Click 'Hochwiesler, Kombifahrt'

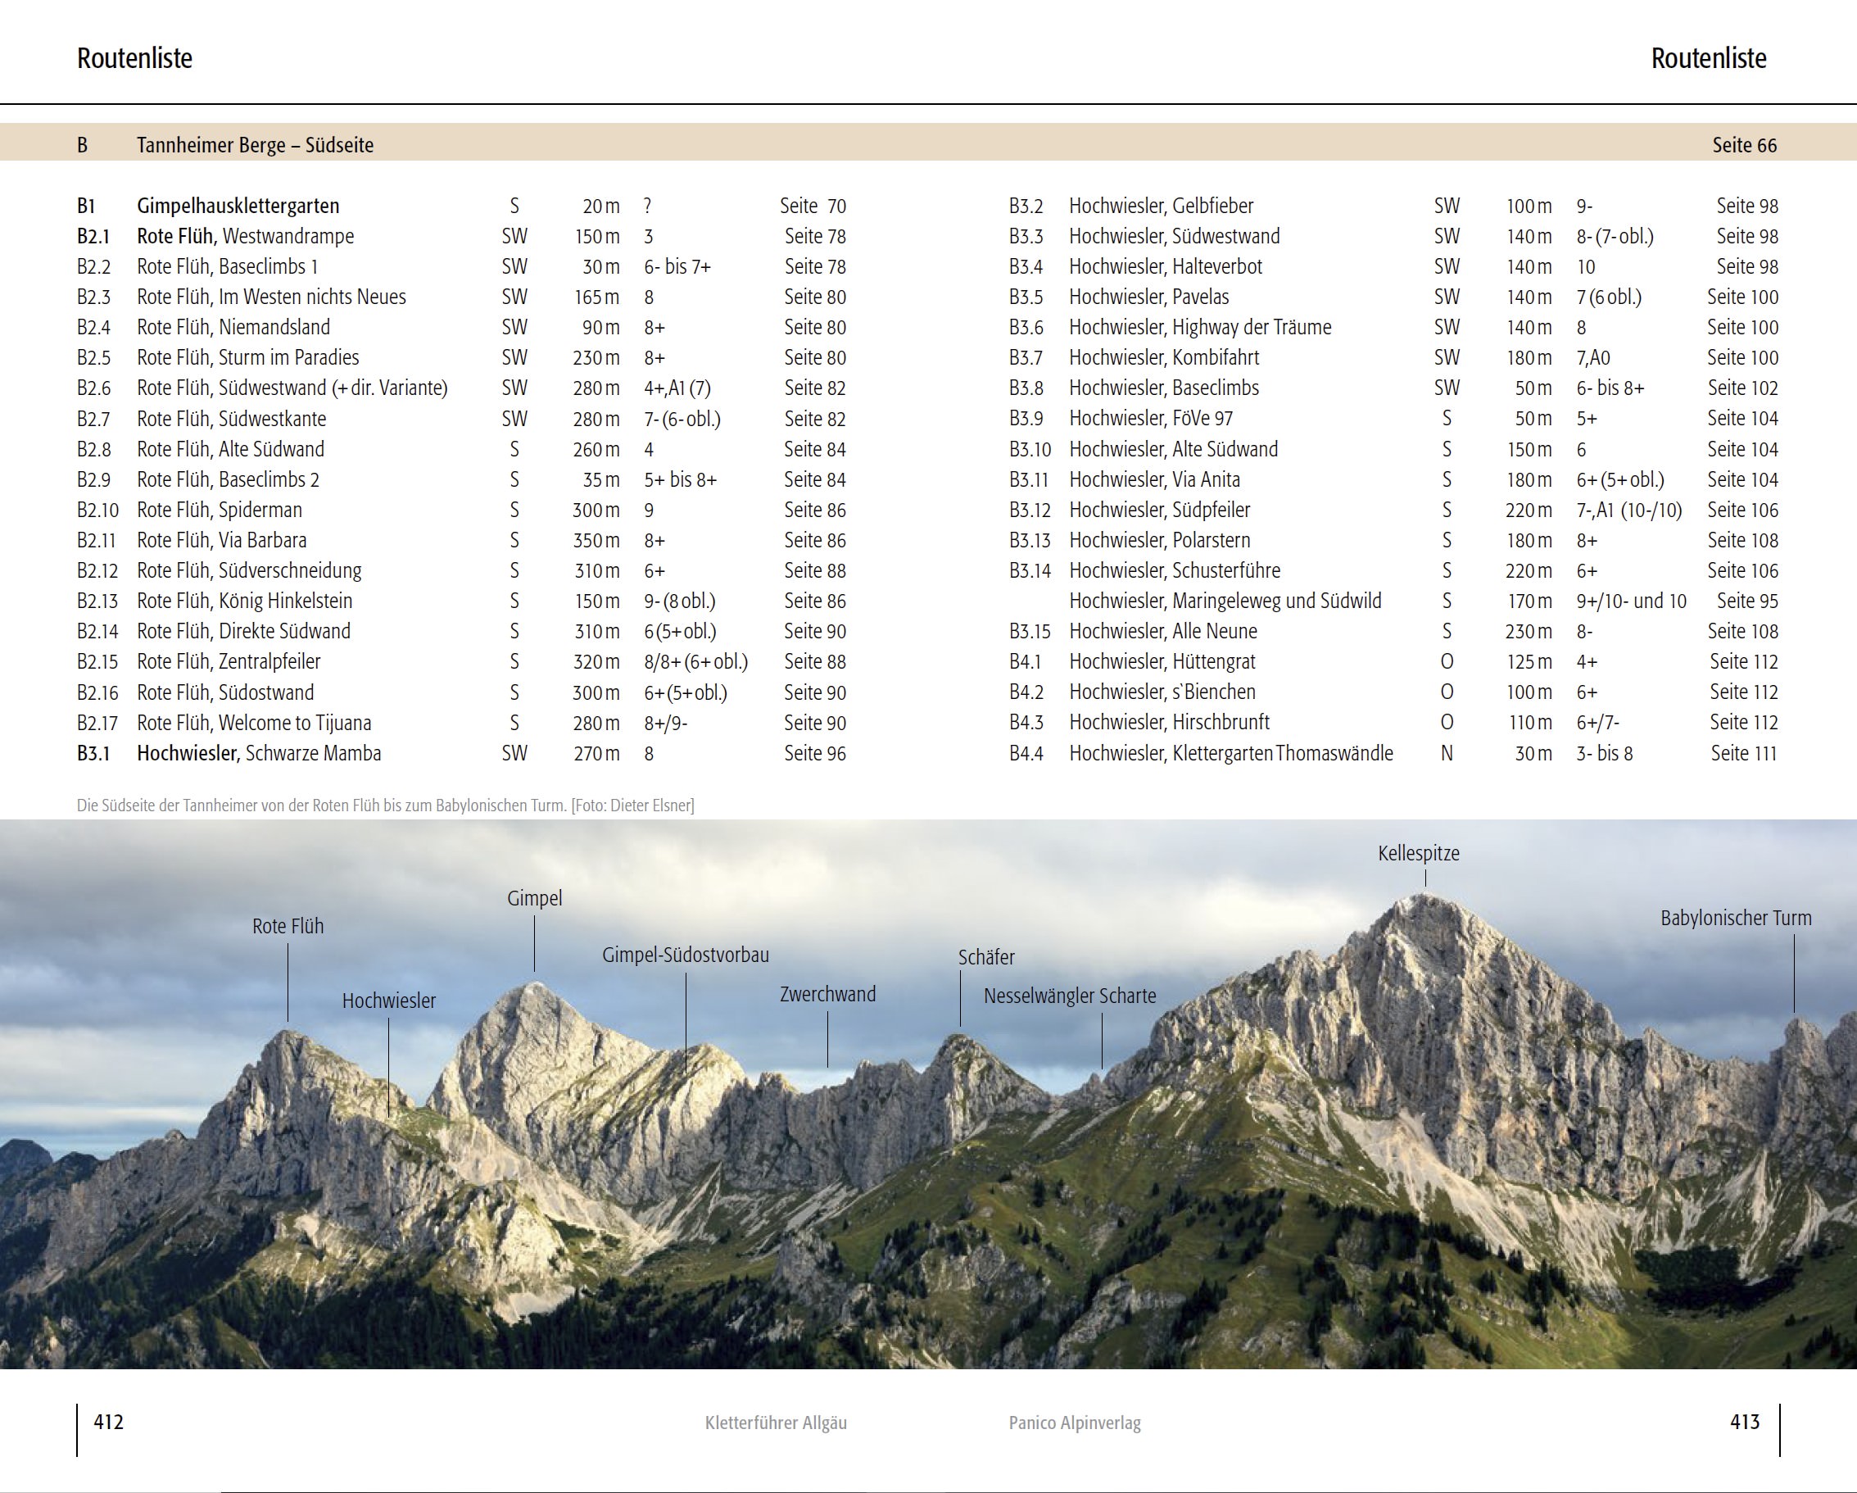tap(1164, 357)
